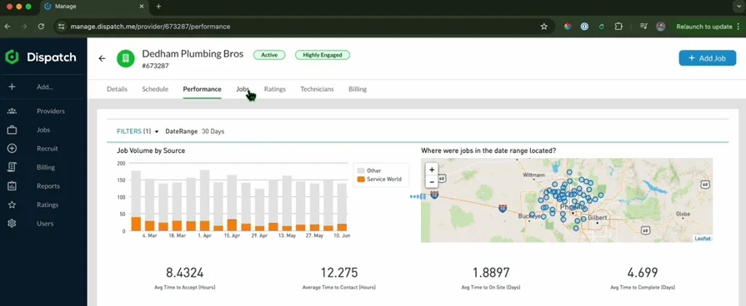Click the plus icon beside Add...

[12, 86]
